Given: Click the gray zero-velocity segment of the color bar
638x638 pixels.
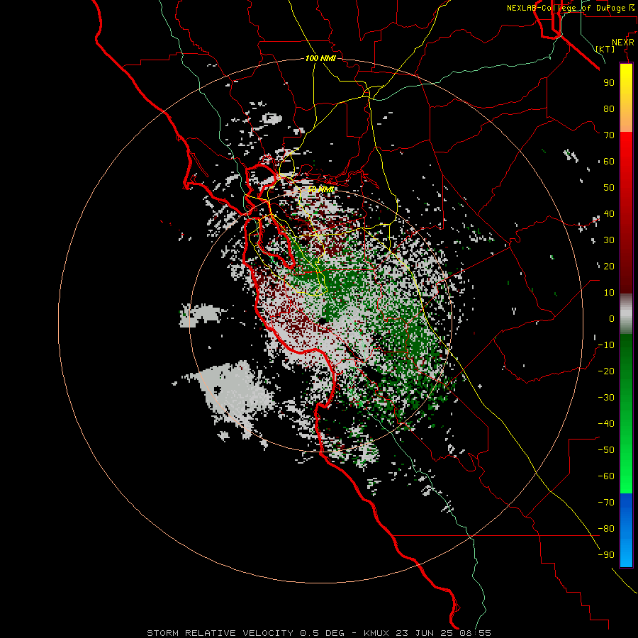Looking at the screenshot, I should pyautogui.click(x=626, y=314).
